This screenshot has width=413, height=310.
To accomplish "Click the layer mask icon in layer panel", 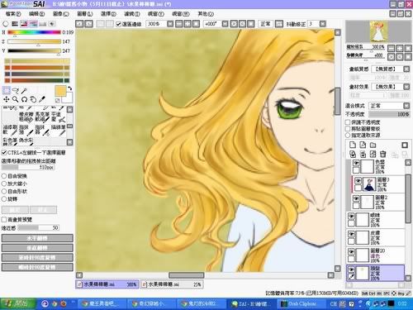I will coord(405,145).
